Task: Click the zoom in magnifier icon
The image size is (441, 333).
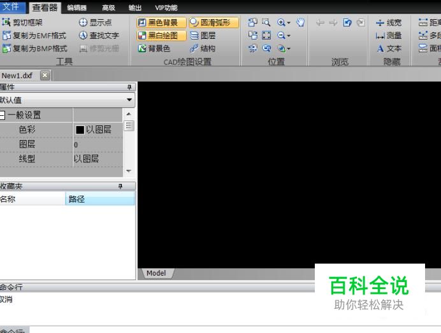Action: [x=281, y=22]
